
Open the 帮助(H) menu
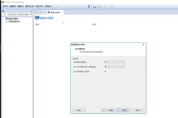(x=49, y=6)
